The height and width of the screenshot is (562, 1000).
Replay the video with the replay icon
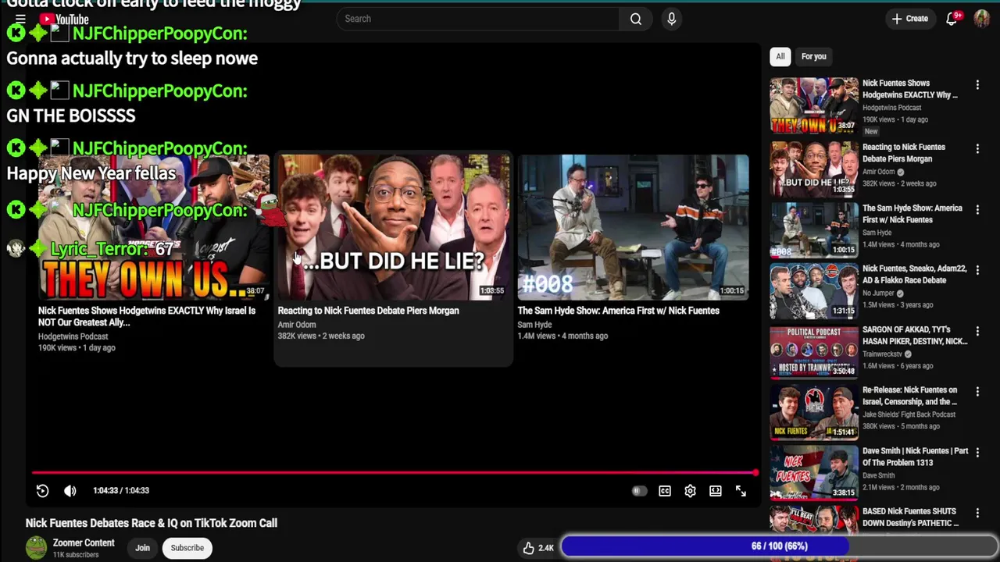(42, 490)
